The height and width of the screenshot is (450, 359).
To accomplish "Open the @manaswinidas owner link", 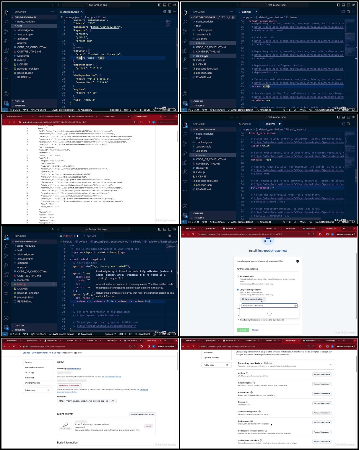I will click(x=74, y=369).
